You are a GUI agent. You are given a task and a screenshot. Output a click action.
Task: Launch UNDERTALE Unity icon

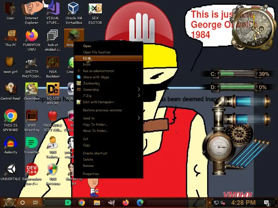(x=11, y=172)
